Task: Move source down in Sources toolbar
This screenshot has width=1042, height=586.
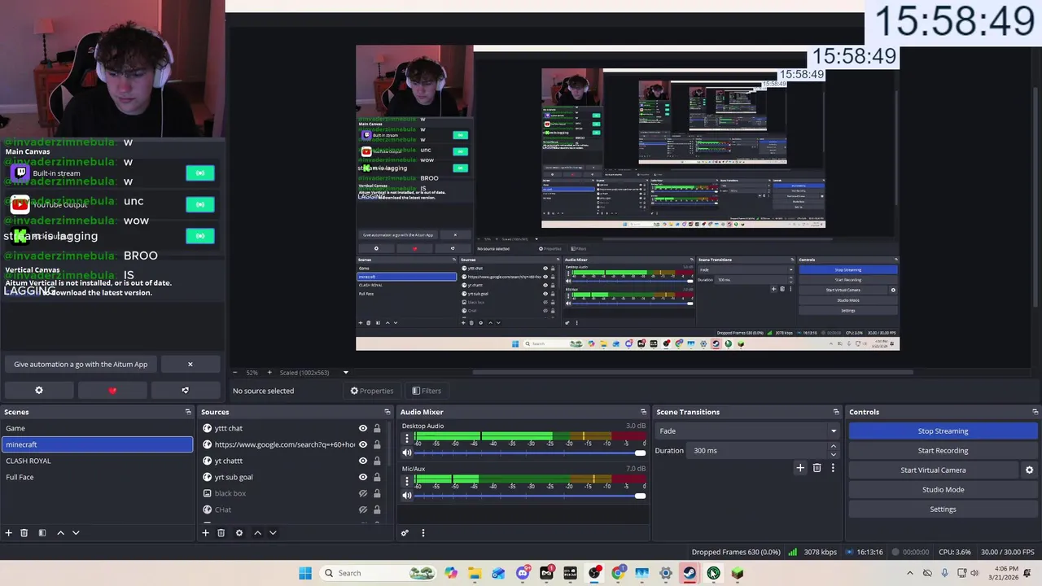Action: (x=273, y=533)
